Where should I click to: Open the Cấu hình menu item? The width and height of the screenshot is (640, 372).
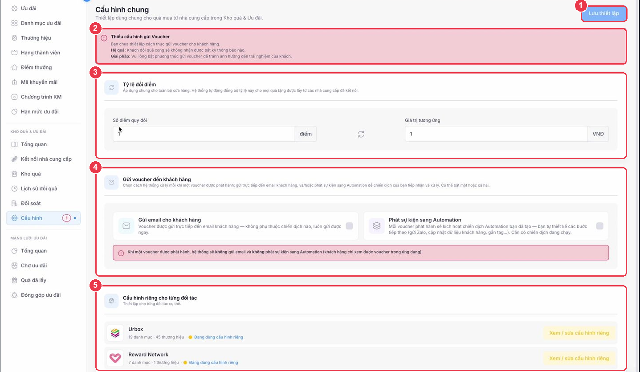44,218
